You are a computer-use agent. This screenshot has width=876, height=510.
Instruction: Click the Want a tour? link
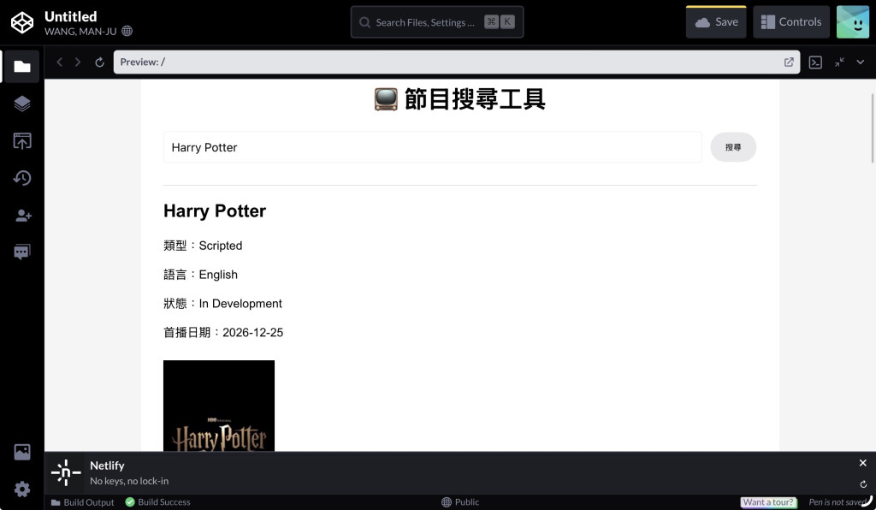click(x=769, y=502)
